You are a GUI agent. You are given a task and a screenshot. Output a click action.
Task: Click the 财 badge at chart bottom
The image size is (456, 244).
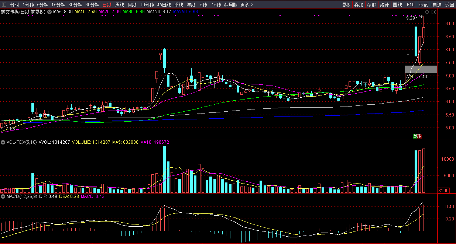tap(415, 136)
